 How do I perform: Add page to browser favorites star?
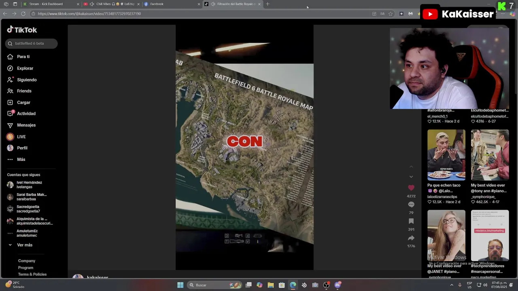[x=391, y=13]
